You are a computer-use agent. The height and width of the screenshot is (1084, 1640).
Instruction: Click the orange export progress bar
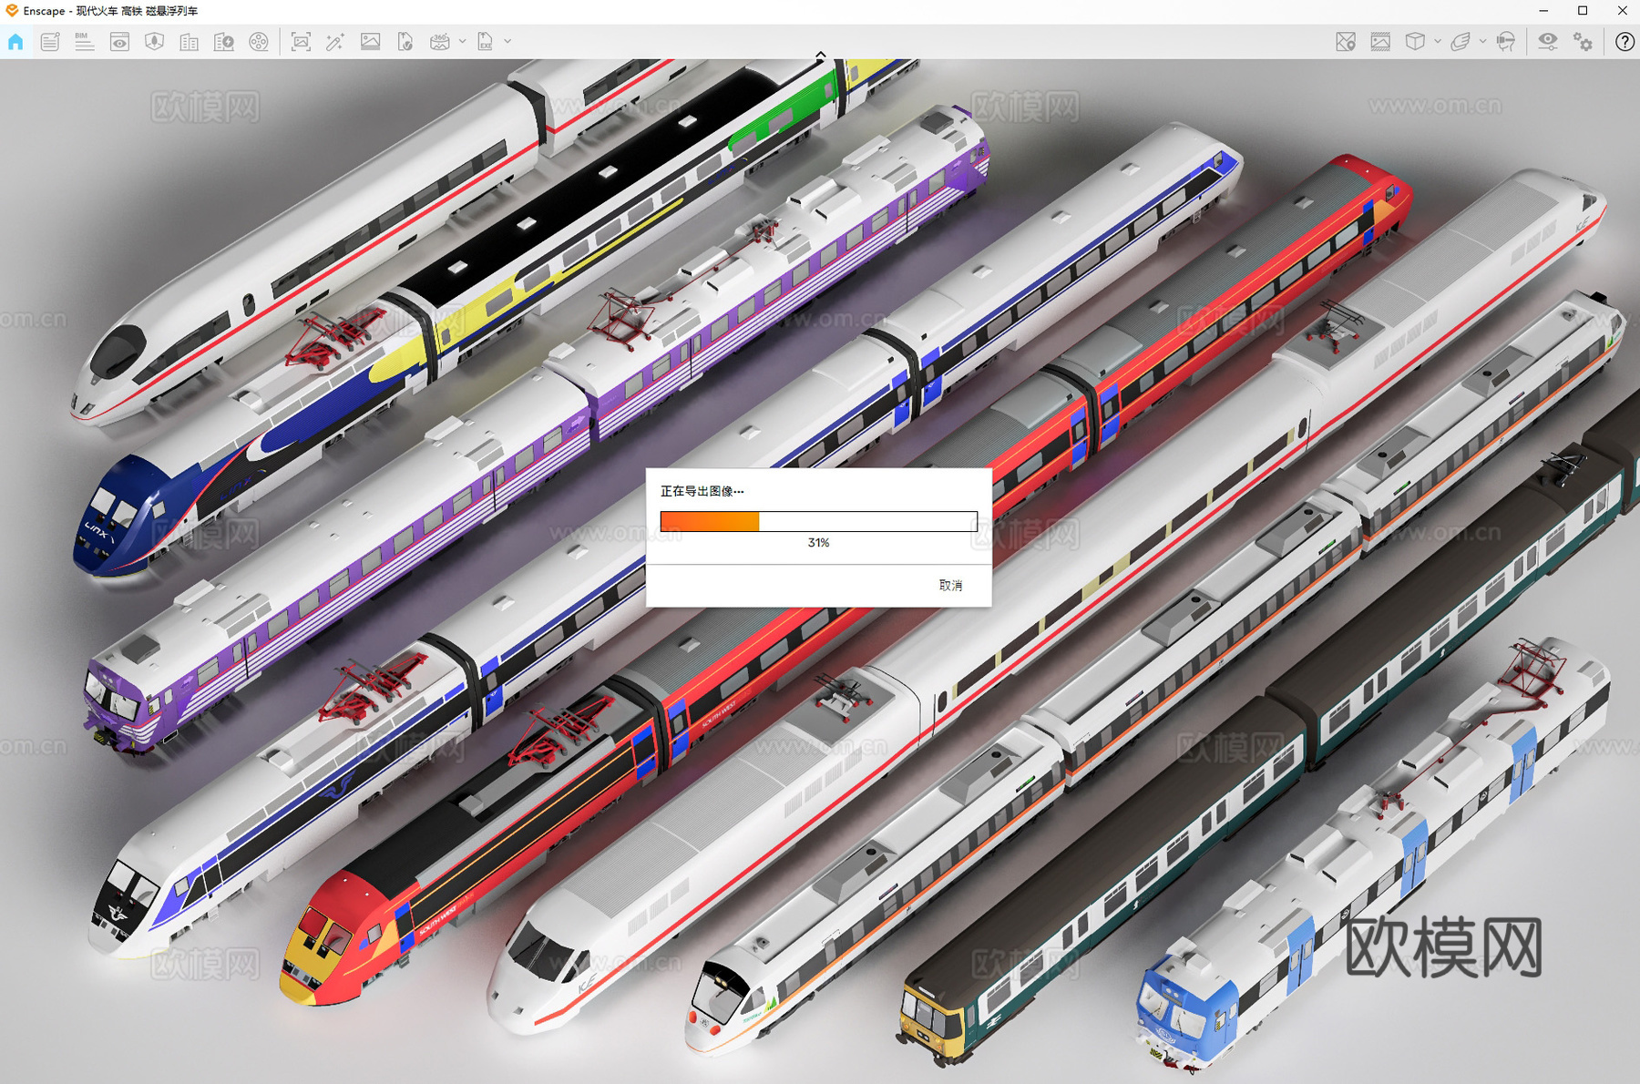pyautogui.click(x=818, y=521)
